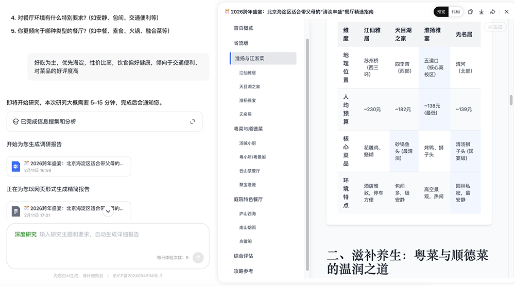Jump to 无名居 subsection in sidebar
This screenshot has height=286, width=515.
pyautogui.click(x=245, y=114)
